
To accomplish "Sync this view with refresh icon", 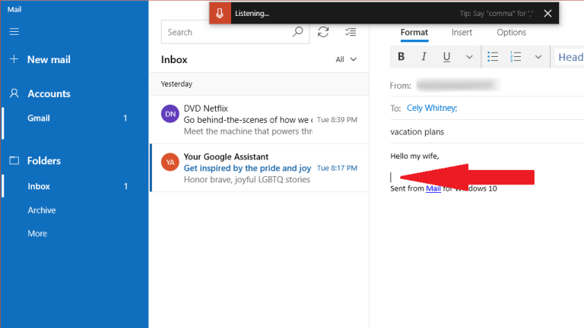I will click(x=323, y=32).
